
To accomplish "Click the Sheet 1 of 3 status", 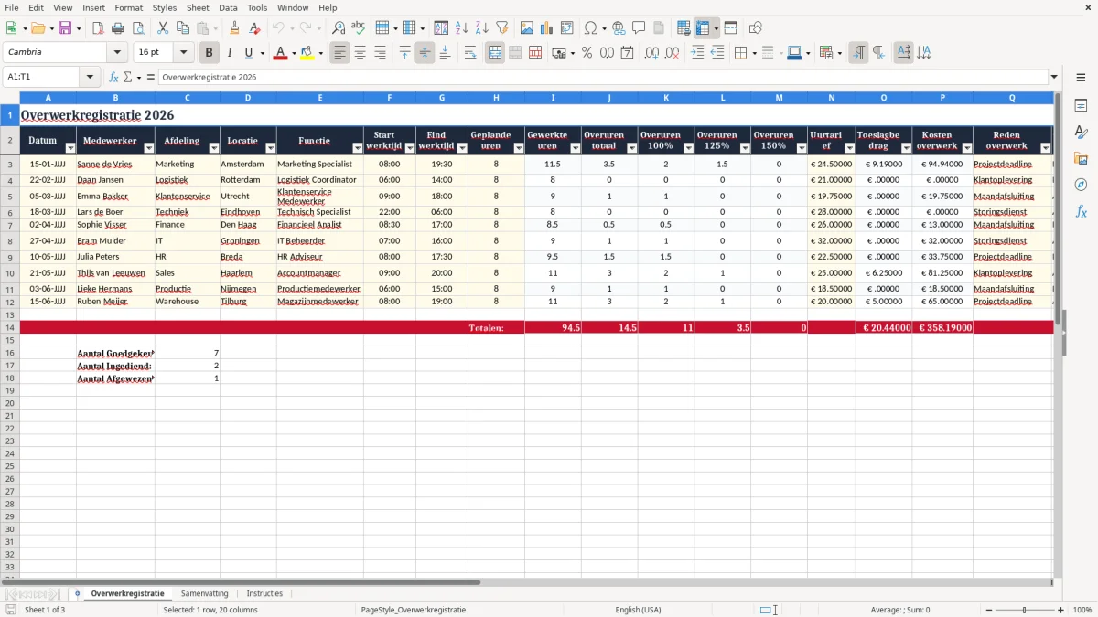I will tap(45, 610).
